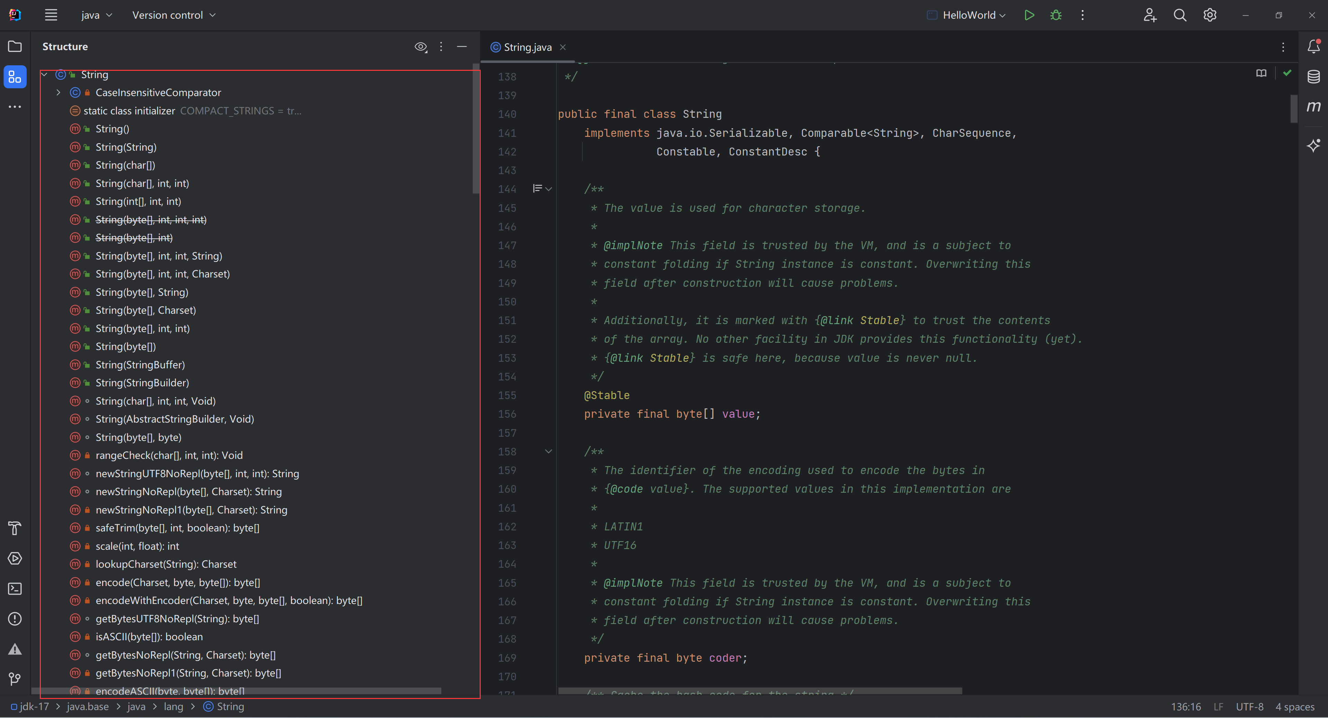Open caret position 136:16 go-to-line

click(1186, 707)
